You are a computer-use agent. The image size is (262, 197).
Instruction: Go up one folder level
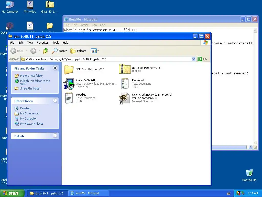tap(46, 51)
